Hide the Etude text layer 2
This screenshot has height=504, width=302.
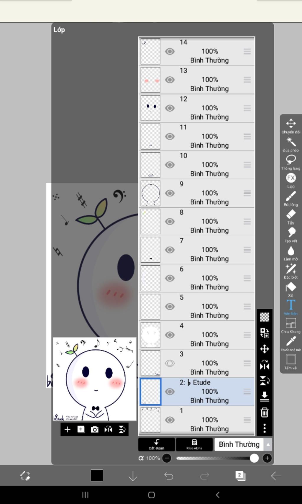(170, 392)
